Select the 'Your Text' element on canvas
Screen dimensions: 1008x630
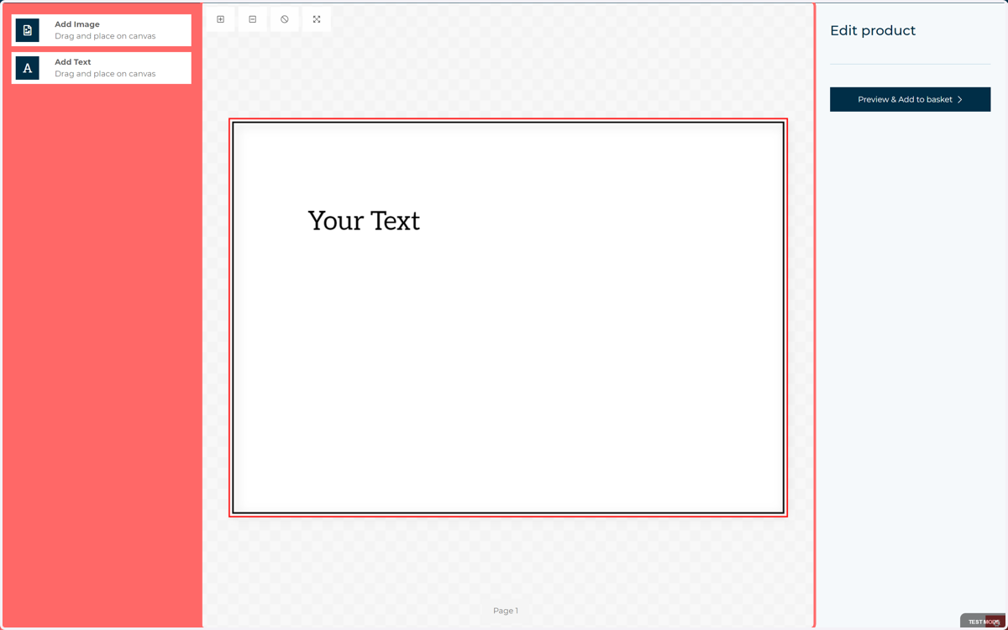coord(364,220)
